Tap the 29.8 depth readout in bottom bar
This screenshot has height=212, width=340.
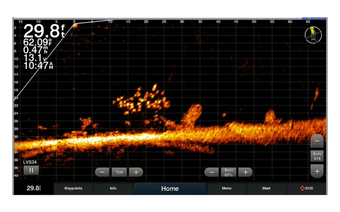[34, 188]
